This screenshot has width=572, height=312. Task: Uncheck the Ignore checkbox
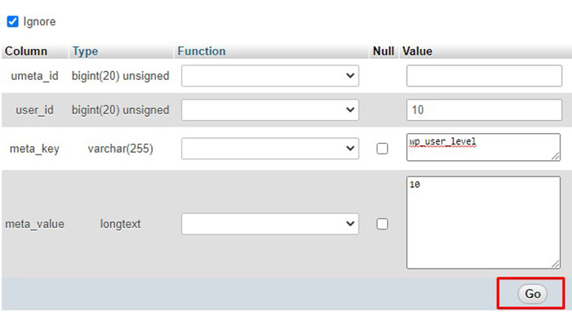(13, 21)
